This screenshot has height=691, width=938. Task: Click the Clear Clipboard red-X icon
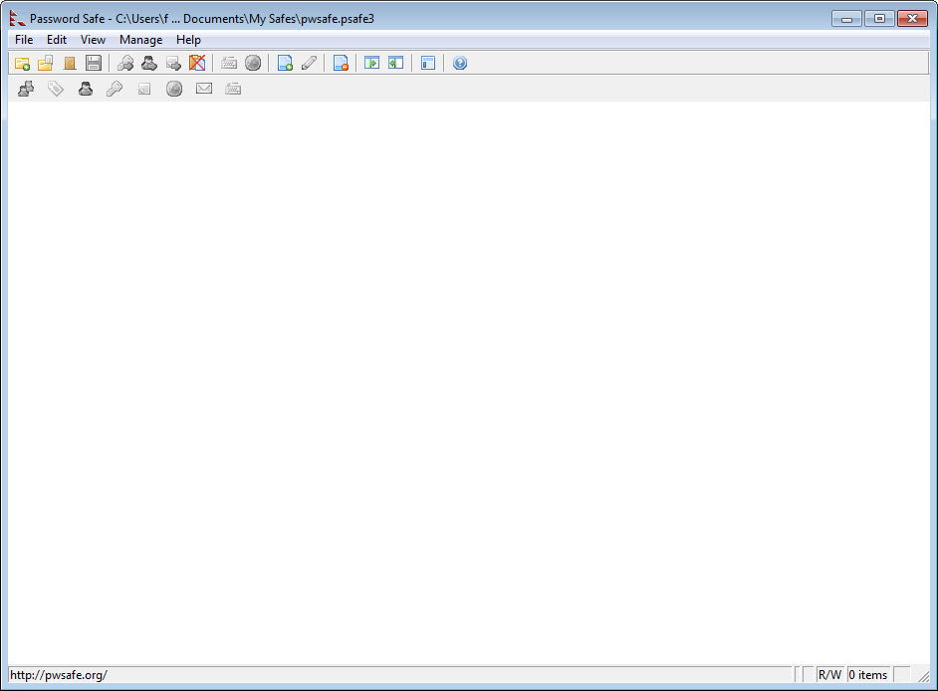click(x=197, y=63)
